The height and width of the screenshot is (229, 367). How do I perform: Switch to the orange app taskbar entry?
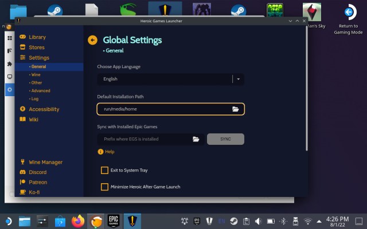pos(96,221)
